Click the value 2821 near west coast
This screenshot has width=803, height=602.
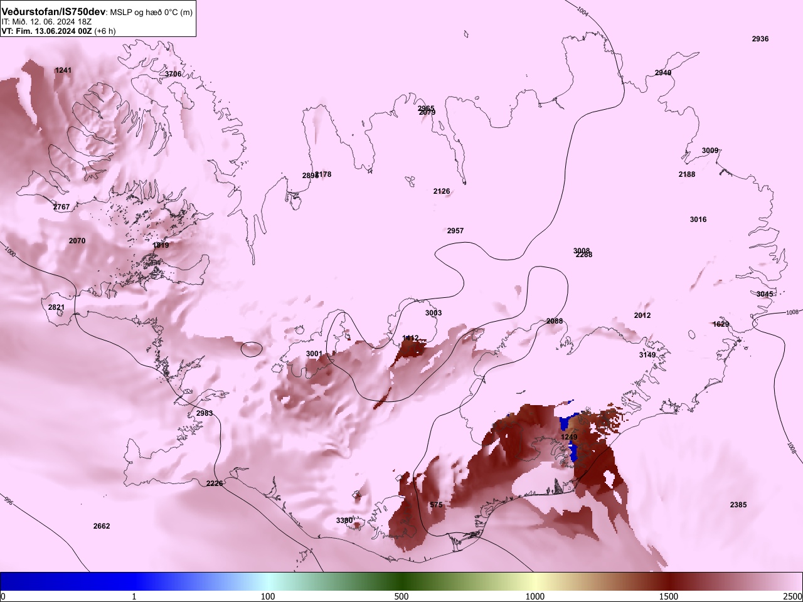pyautogui.click(x=56, y=307)
